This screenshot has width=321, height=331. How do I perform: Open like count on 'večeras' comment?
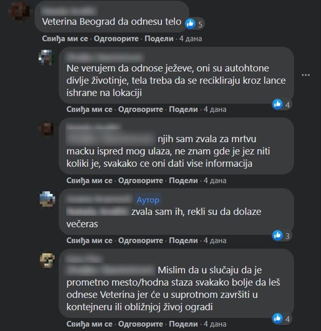[282, 235]
